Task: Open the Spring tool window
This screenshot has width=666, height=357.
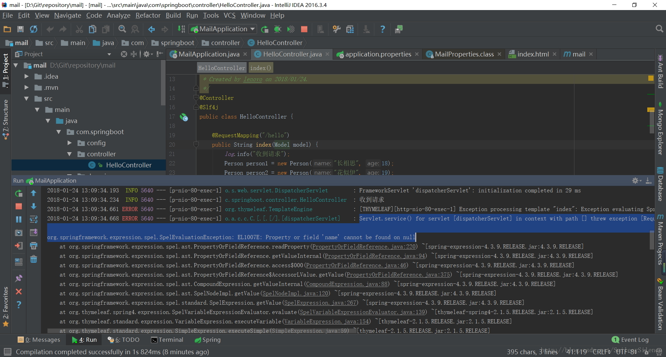Action: [208, 340]
